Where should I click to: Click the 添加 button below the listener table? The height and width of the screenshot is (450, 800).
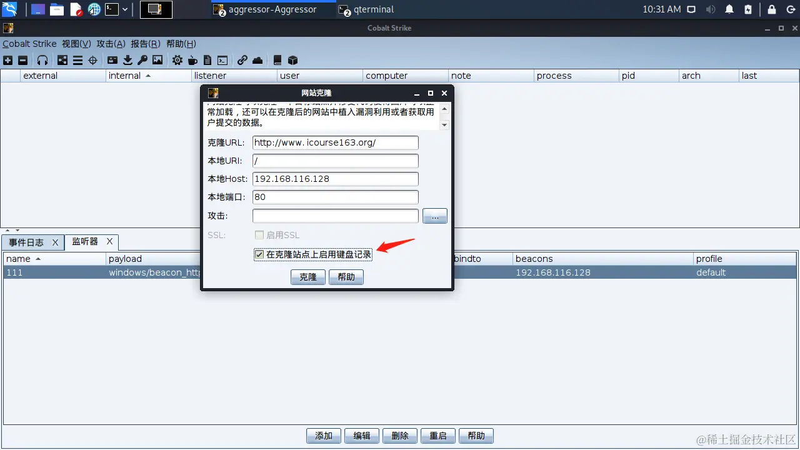coord(324,436)
